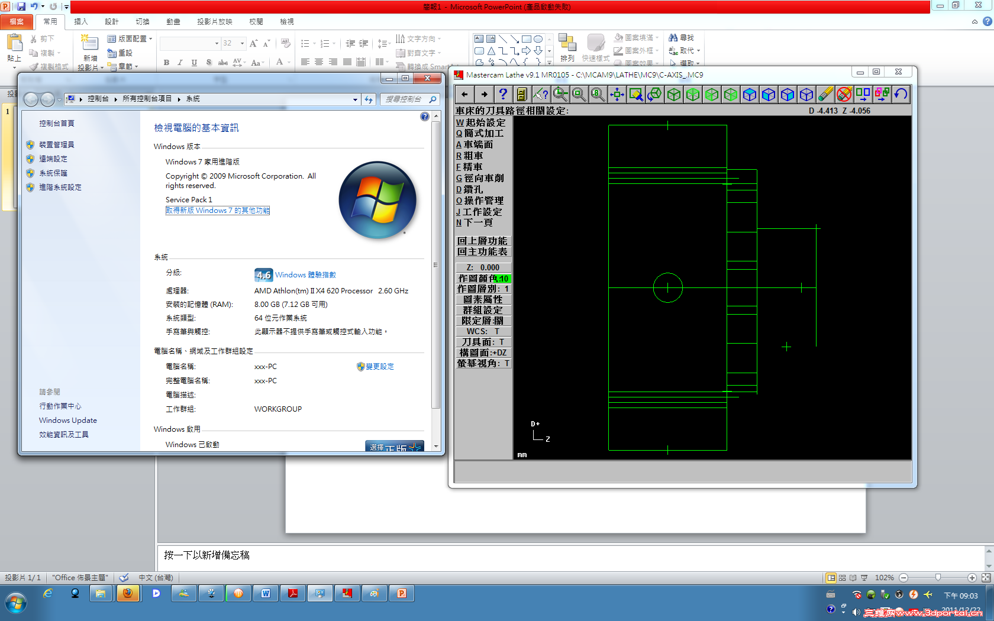Click the green squares with arrow icon
994x621 pixels.
click(x=863, y=94)
